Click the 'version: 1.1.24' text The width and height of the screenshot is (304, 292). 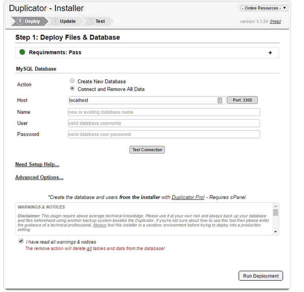tap(254, 21)
